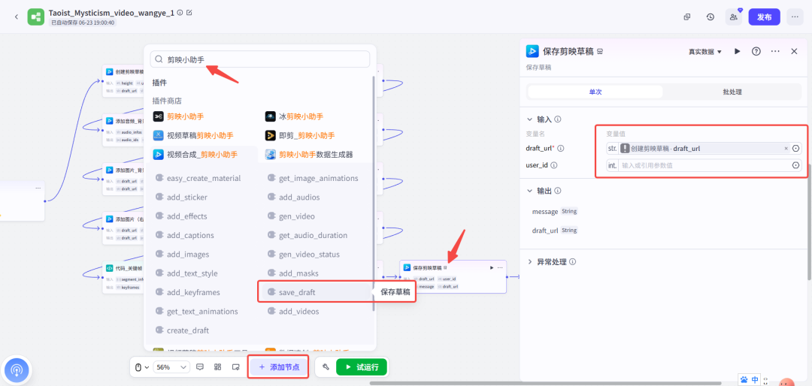Viewport: 812px width, 386px height.
Task: Switch to the 单次 tab
Action: [595, 92]
